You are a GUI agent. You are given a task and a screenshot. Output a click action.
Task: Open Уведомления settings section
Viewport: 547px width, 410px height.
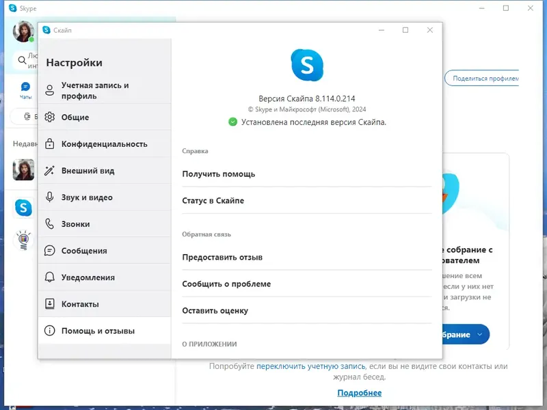pyautogui.click(x=105, y=277)
